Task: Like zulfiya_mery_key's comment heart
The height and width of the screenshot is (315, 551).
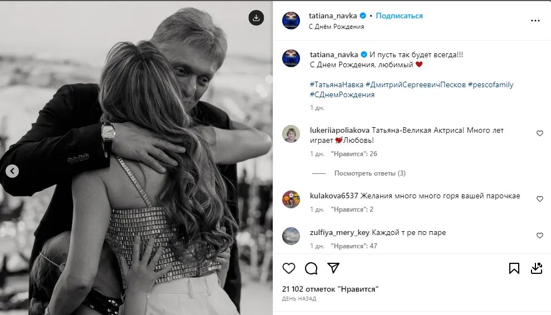Action: point(539,236)
